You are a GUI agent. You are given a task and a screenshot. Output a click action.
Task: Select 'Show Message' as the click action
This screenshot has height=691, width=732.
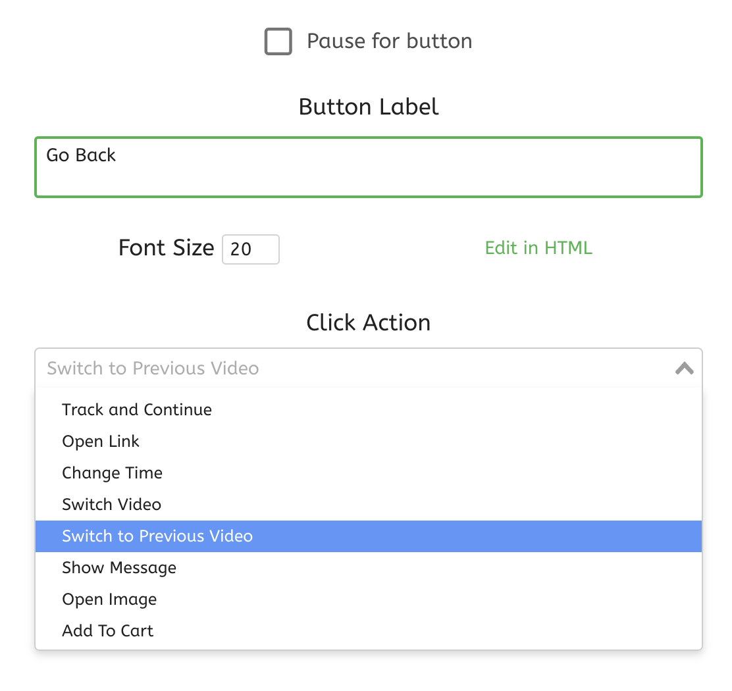[119, 568]
